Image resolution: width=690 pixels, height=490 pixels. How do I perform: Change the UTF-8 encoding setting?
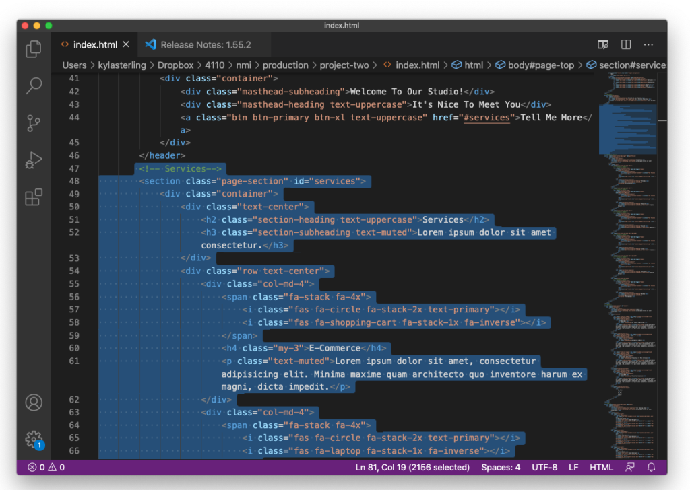pos(544,467)
